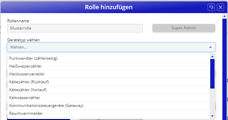Click dropdown list scrollbar down arrow
Viewport: 228px width, 120px height.
pos(213,116)
